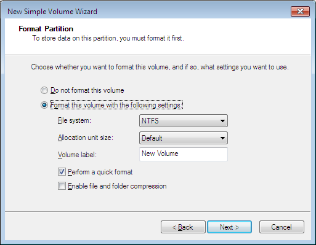Click the File system label text
The image size is (316, 245).
75,120
